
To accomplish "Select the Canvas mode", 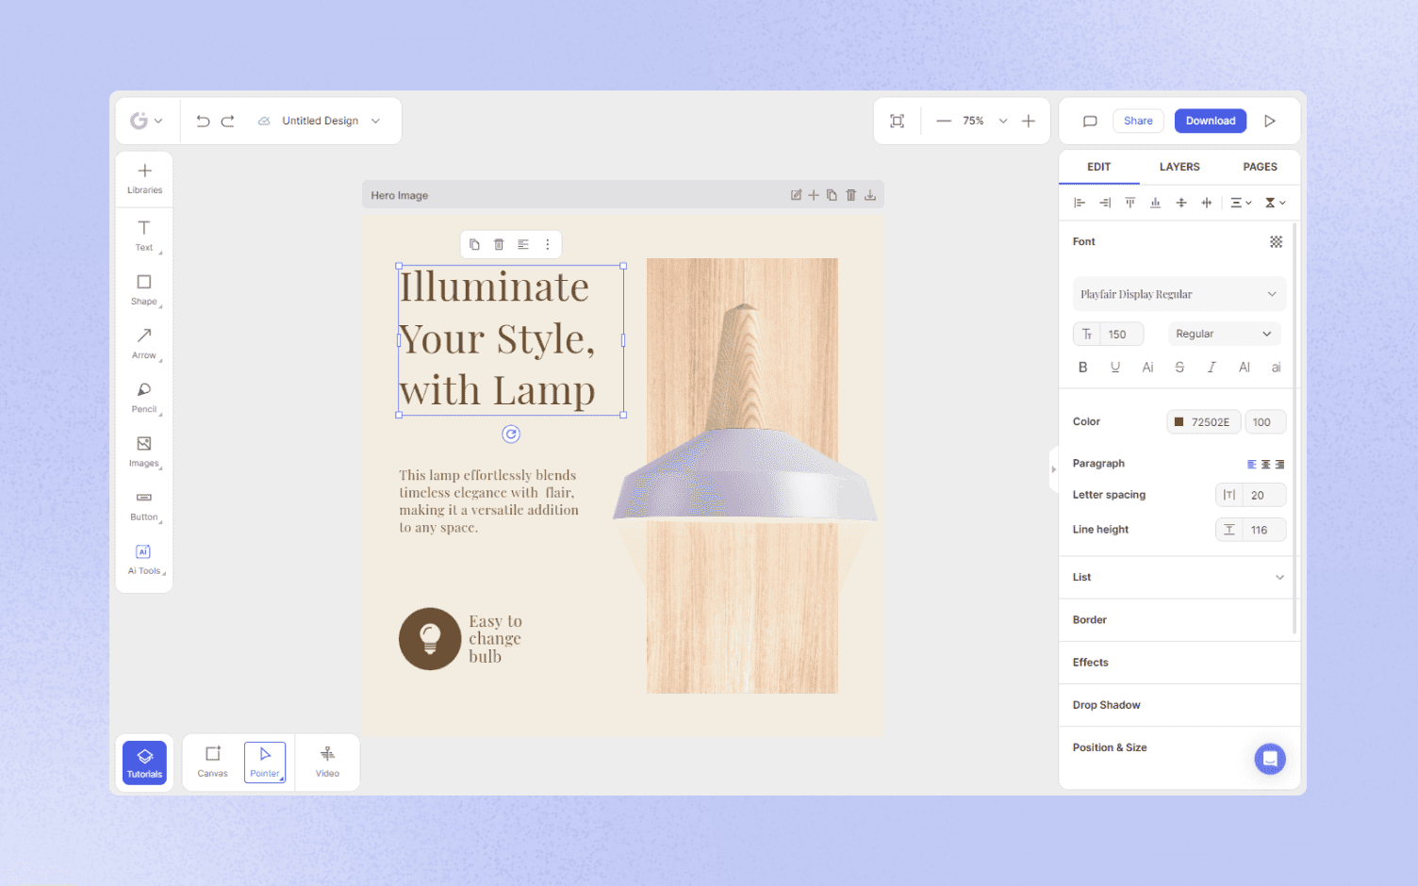I will tap(212, 762).
